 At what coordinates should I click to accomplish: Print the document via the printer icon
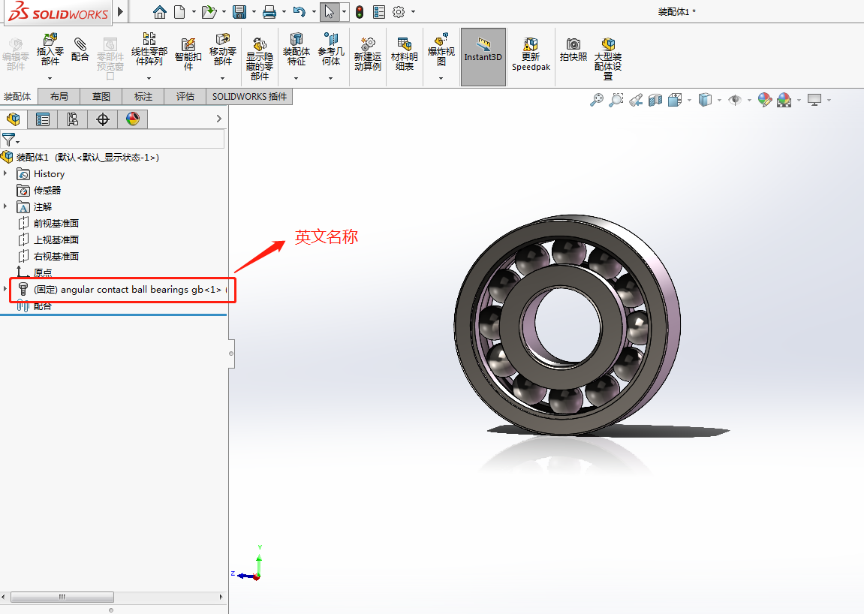269,11
